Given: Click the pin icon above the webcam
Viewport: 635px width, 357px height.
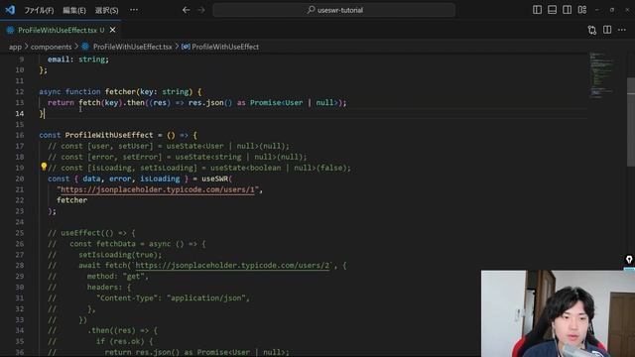Looking at the screenshot, I should [629, 259].
